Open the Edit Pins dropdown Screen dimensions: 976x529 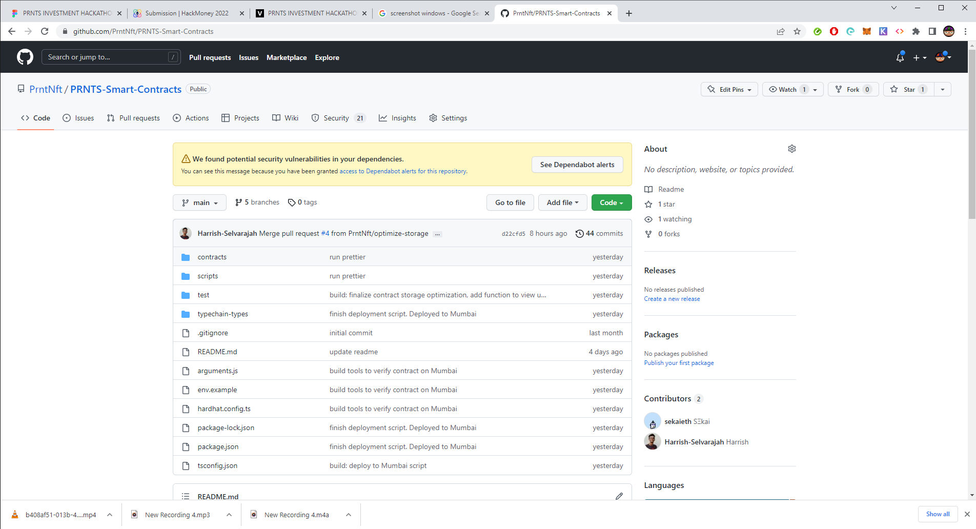(x=729, y=89)
